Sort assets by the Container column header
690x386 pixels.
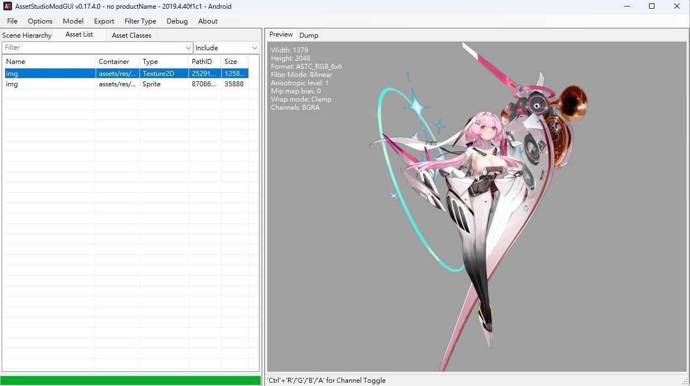pos(117,62)
